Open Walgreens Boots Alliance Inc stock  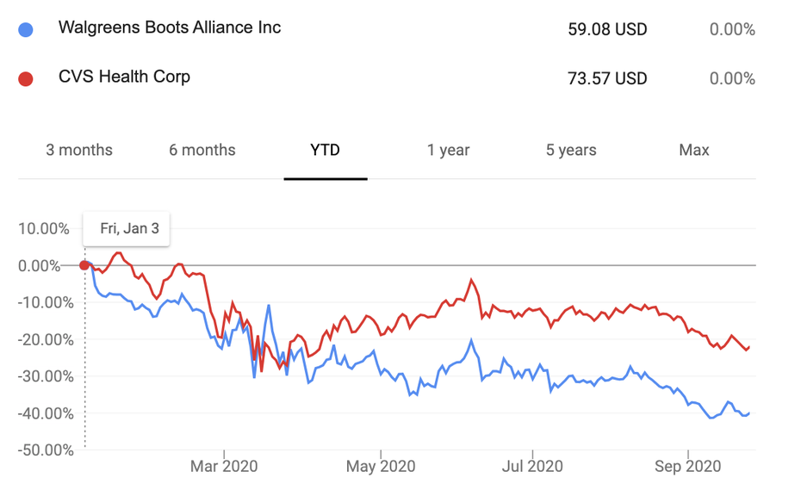(x=170, y=27)
